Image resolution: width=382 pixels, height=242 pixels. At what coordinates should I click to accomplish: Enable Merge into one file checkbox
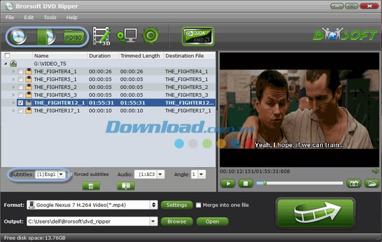[199, 205]
